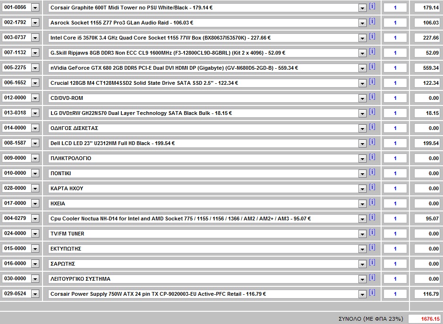Show info for ΣΑΡΩΤΗΣ row
The width and height of the screenshot is (443, 324).
pyautogui.click(x=372, y=263)
